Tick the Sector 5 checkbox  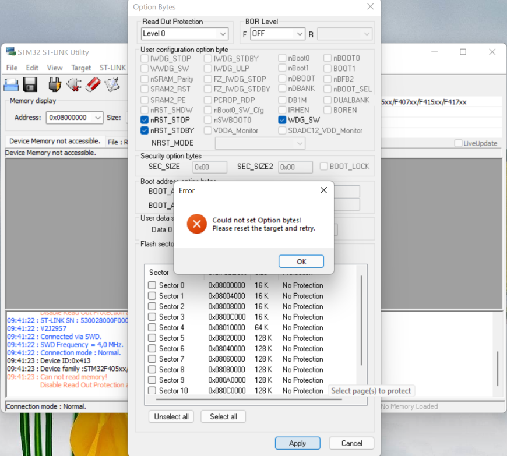pyautogui.click(x=152, y=338)
